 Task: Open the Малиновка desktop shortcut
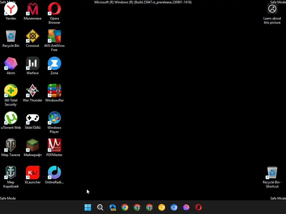(x=32, y=9)
